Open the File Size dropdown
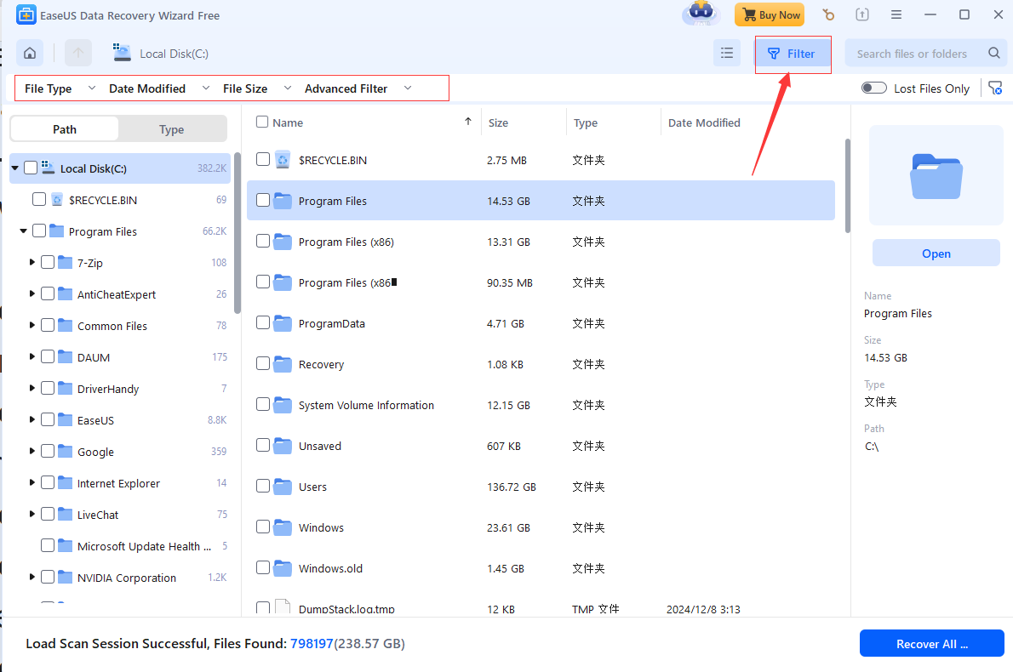Image resolution: width=1013 pixels, height=672 pixels. click(257, 88)
